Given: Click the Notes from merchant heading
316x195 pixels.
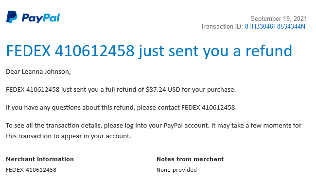Looking at the screenshot, I should point(190,159).
